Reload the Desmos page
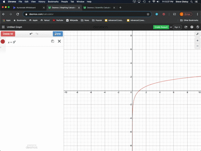Screen dimensions: 201x151 tap(18, 14)
